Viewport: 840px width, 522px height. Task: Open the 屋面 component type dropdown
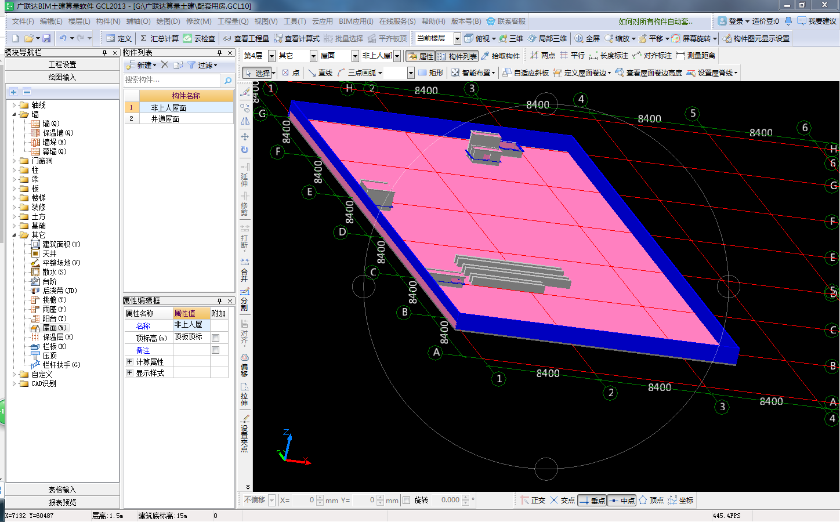[355, 56]
